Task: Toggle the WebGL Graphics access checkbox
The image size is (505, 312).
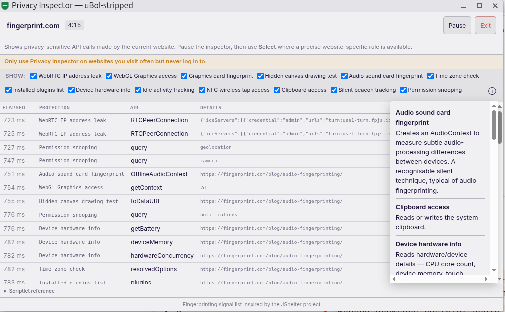Action: [x=109, y=76]
